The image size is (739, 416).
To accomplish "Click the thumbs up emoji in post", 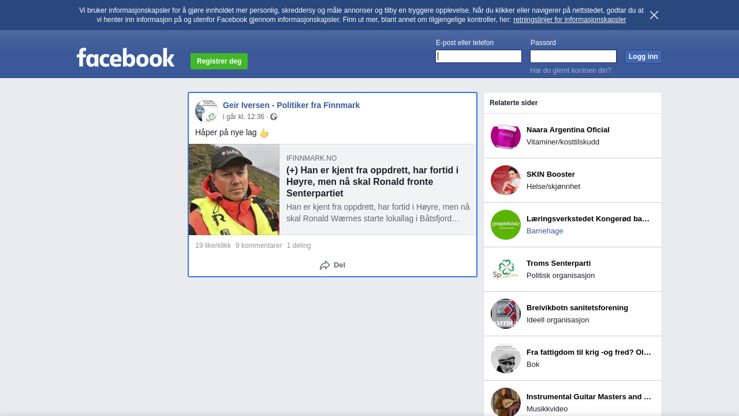I will pos(264,133).
